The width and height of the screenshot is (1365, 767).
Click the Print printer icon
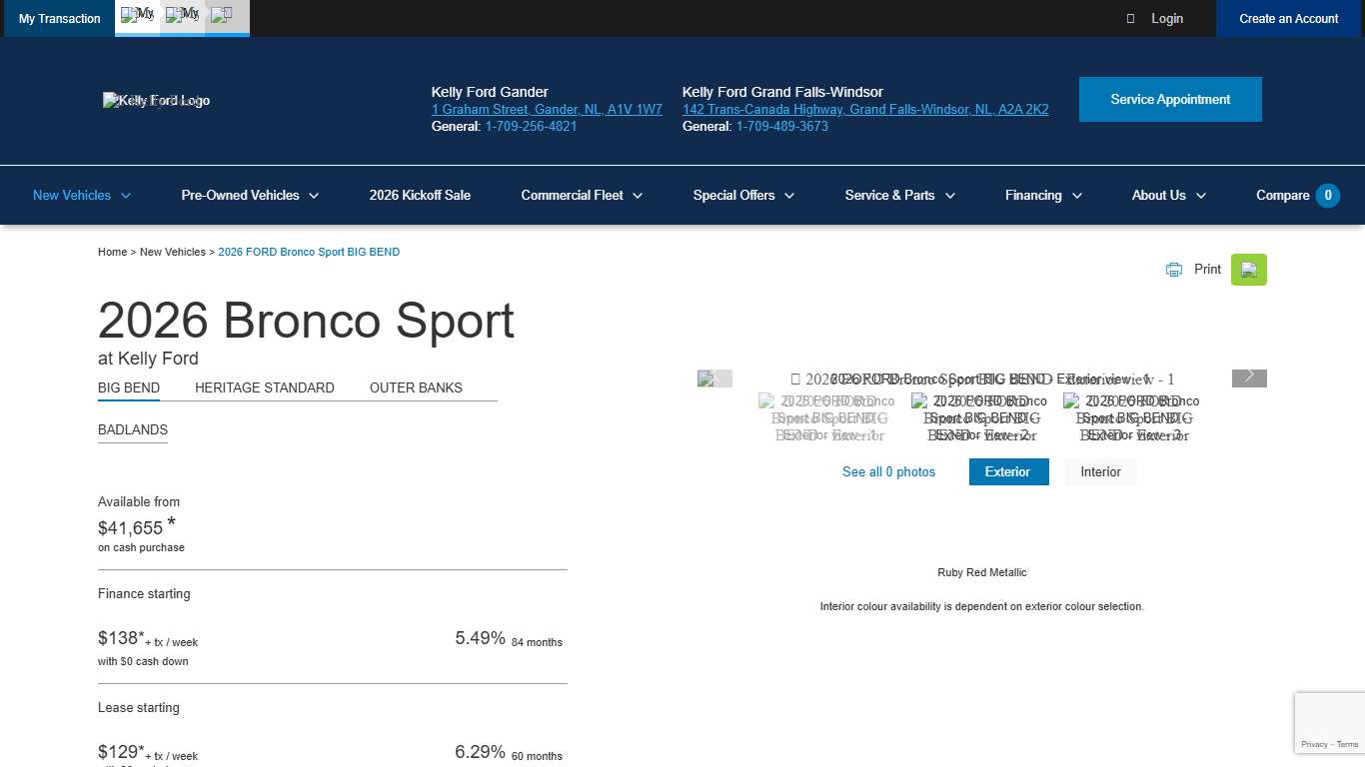(1173, 269)
